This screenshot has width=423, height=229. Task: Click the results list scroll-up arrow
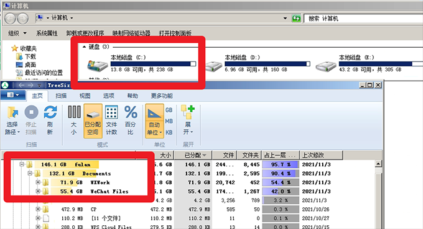click(378, 164)
